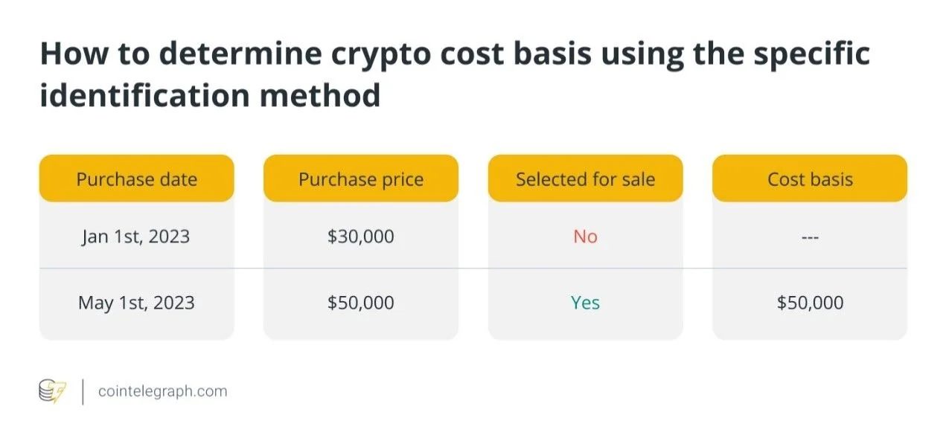
Task: Click the infographic title heading text
Action: 454,74
